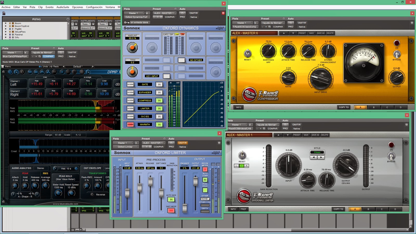The image size is (416, 234).
Task: Click the power icon in DP Meter toolbar
Action: 10,72
